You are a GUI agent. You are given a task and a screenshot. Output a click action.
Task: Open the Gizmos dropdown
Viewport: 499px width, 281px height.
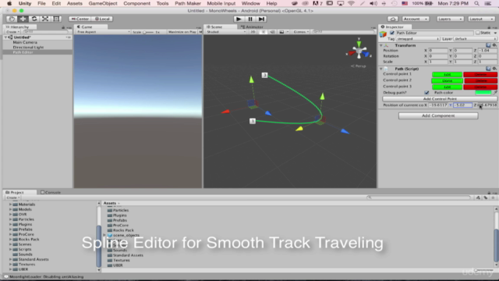point(301,32)
